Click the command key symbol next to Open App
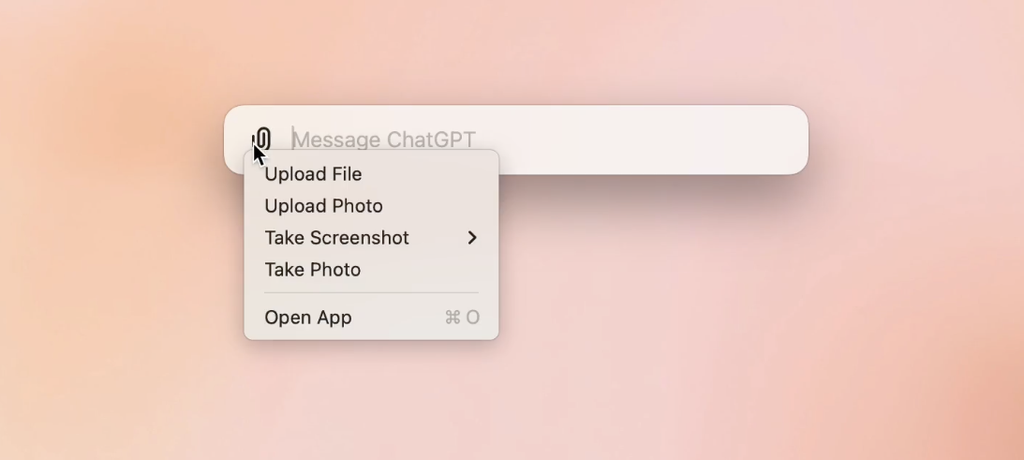This screenshot has height=460, width=1024. pyautogui.click(x=453, y=318)
